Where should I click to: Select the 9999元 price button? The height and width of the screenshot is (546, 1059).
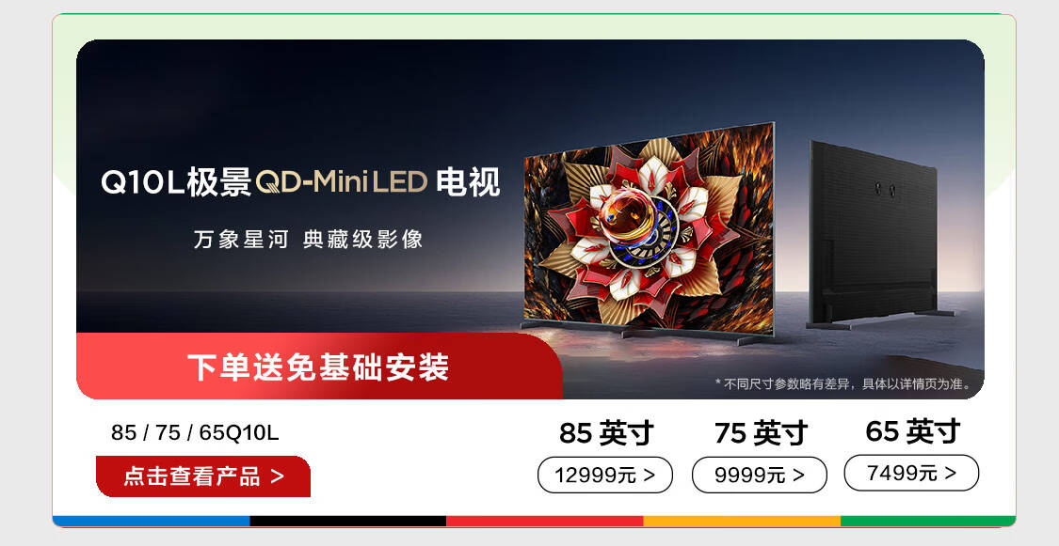click(759, 476)
